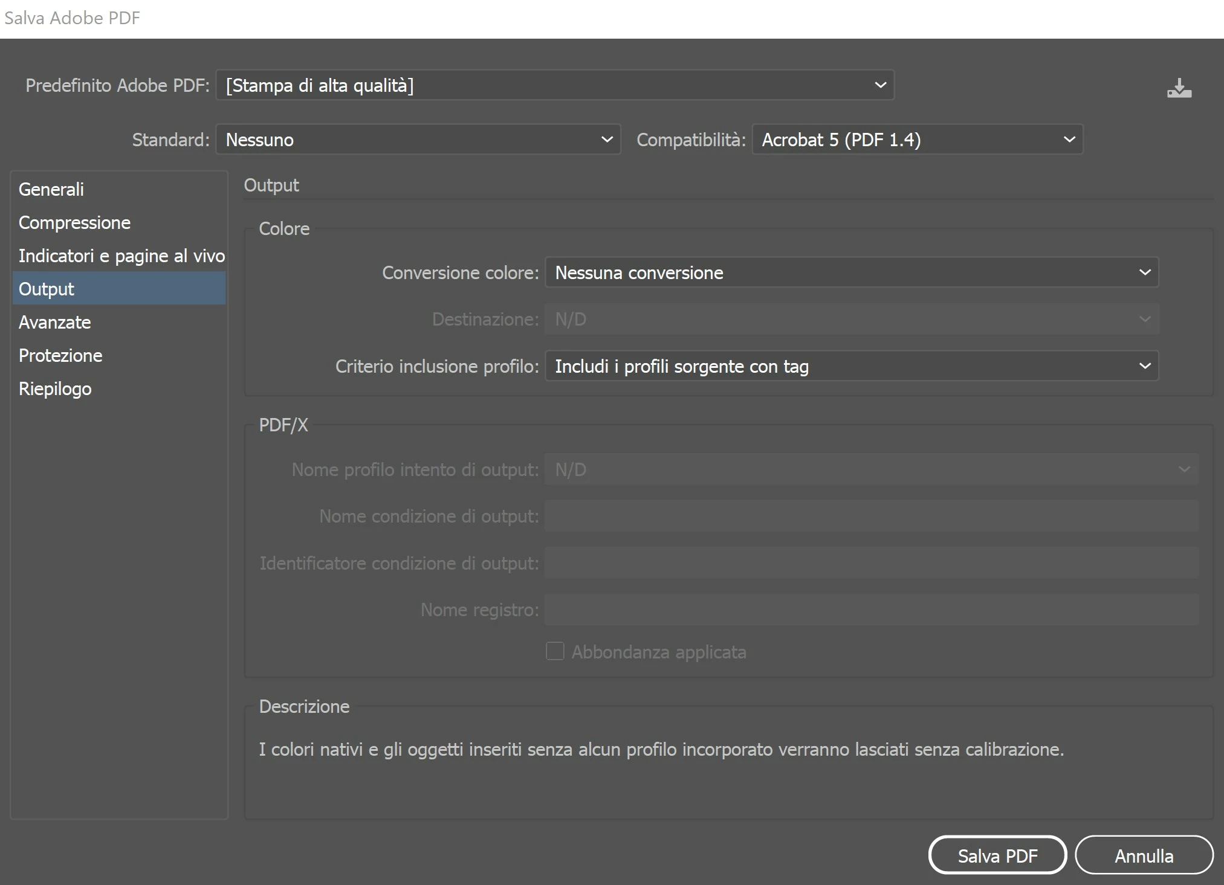
Task: Expand Criterio inclusione profilo dropdown
Action: [x=851, y=366]
